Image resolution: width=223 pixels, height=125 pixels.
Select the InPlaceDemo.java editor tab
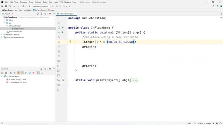tap(67, 14)
